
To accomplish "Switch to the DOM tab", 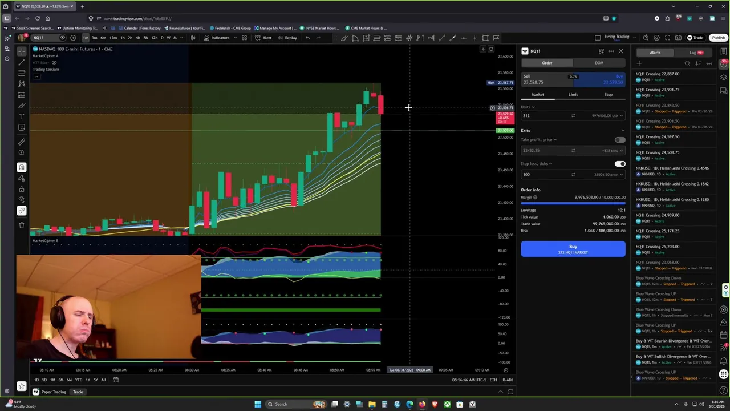I will (599, 63).
